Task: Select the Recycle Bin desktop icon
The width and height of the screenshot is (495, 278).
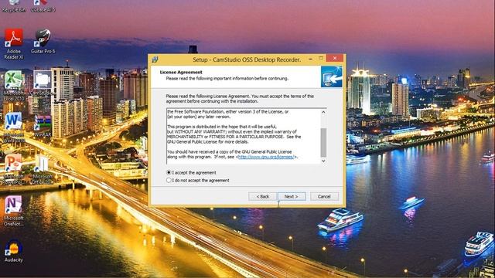Action: point(14,5)
